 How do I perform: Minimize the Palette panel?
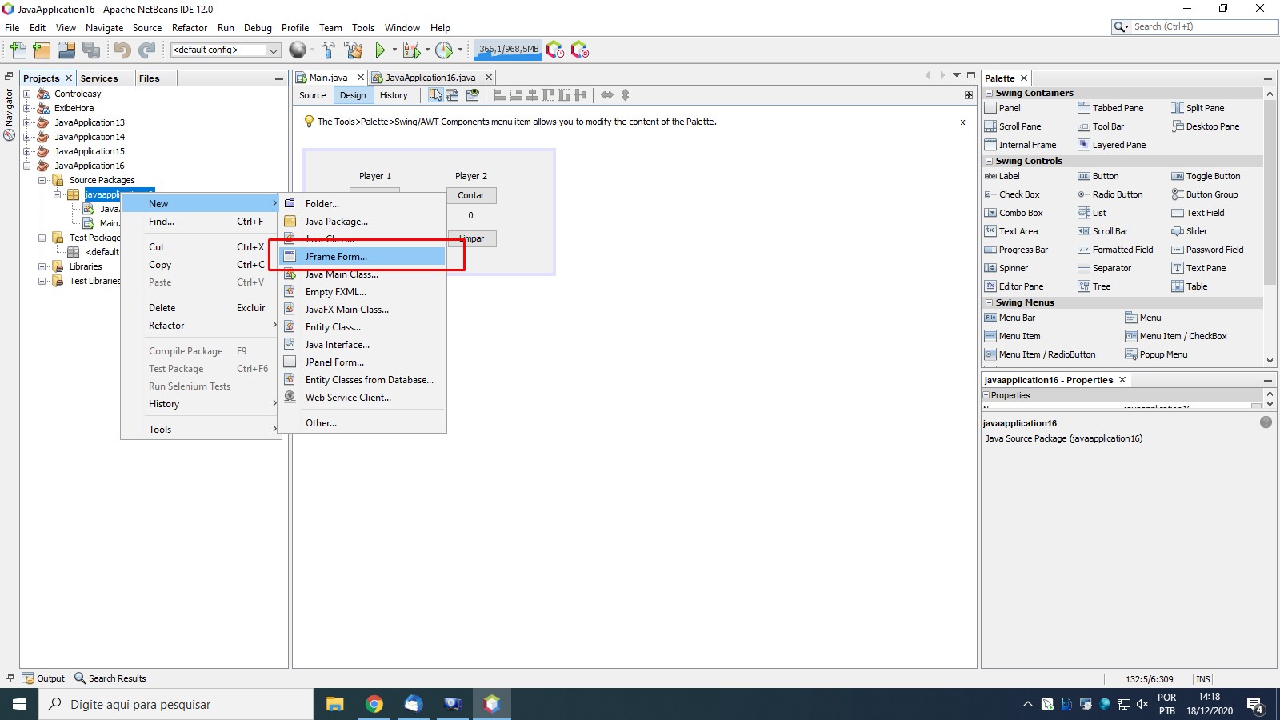[1268, 78]
